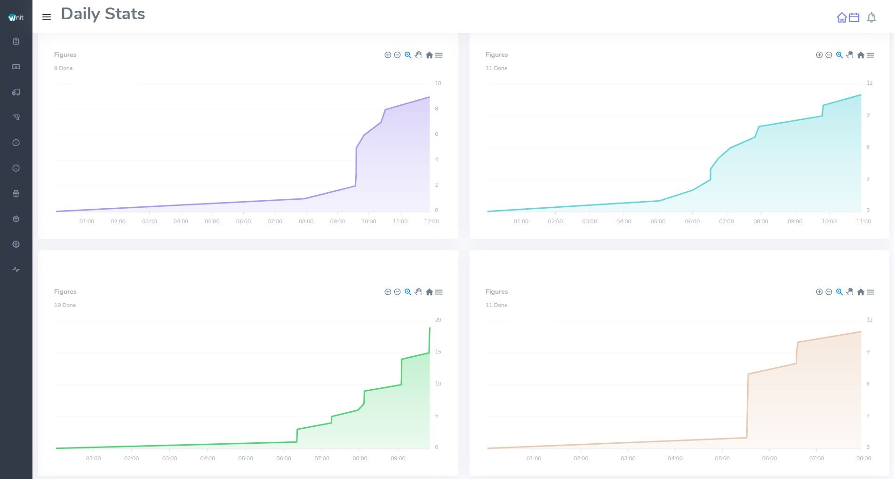894x479 pixels.
Task: Open the clipboard icon in the sidebar
Action: click(x=16, y=41)
